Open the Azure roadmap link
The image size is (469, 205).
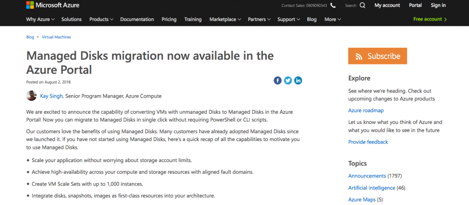(x=366, y=111)
